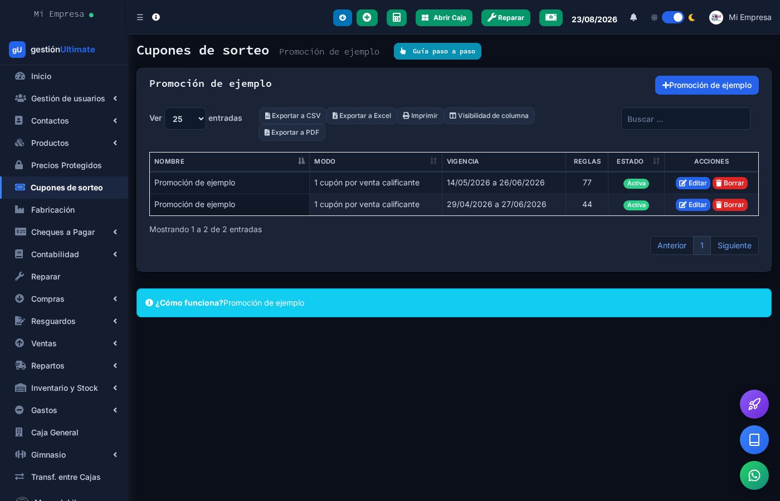Open Precios Protegidos menu item

(x=64, y=165)
